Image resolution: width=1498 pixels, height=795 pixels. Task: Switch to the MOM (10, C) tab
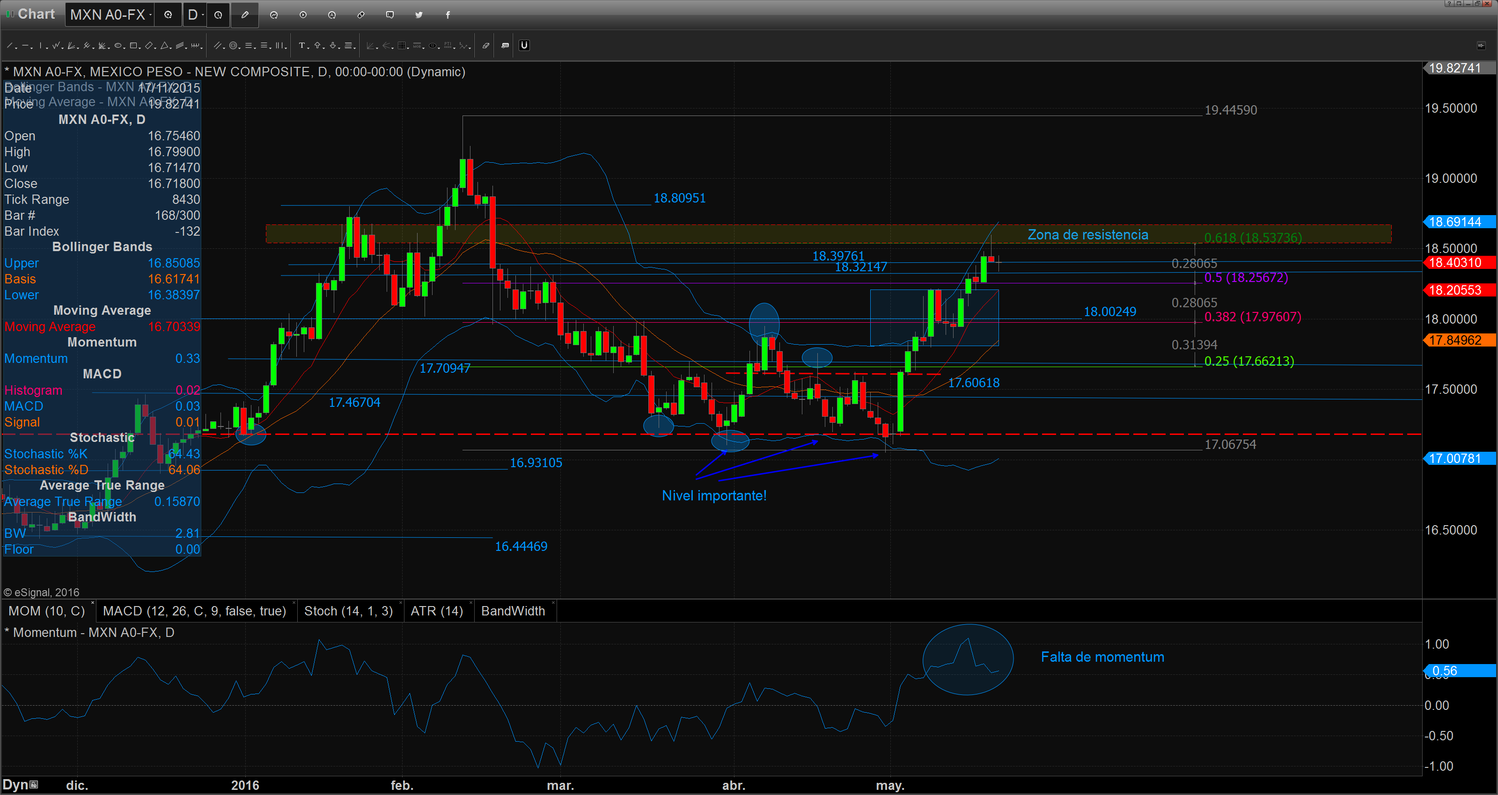(46, 611)
